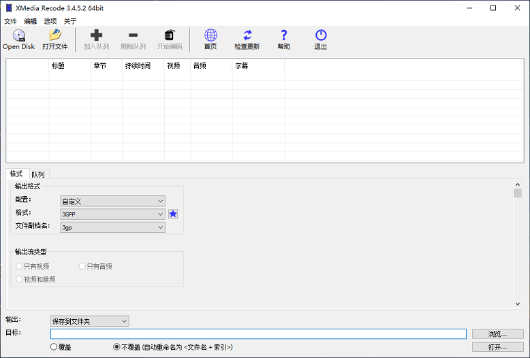This screenshot has width=530, height=358.
Task: Open the 文件 menu
Action: [10, 21]
